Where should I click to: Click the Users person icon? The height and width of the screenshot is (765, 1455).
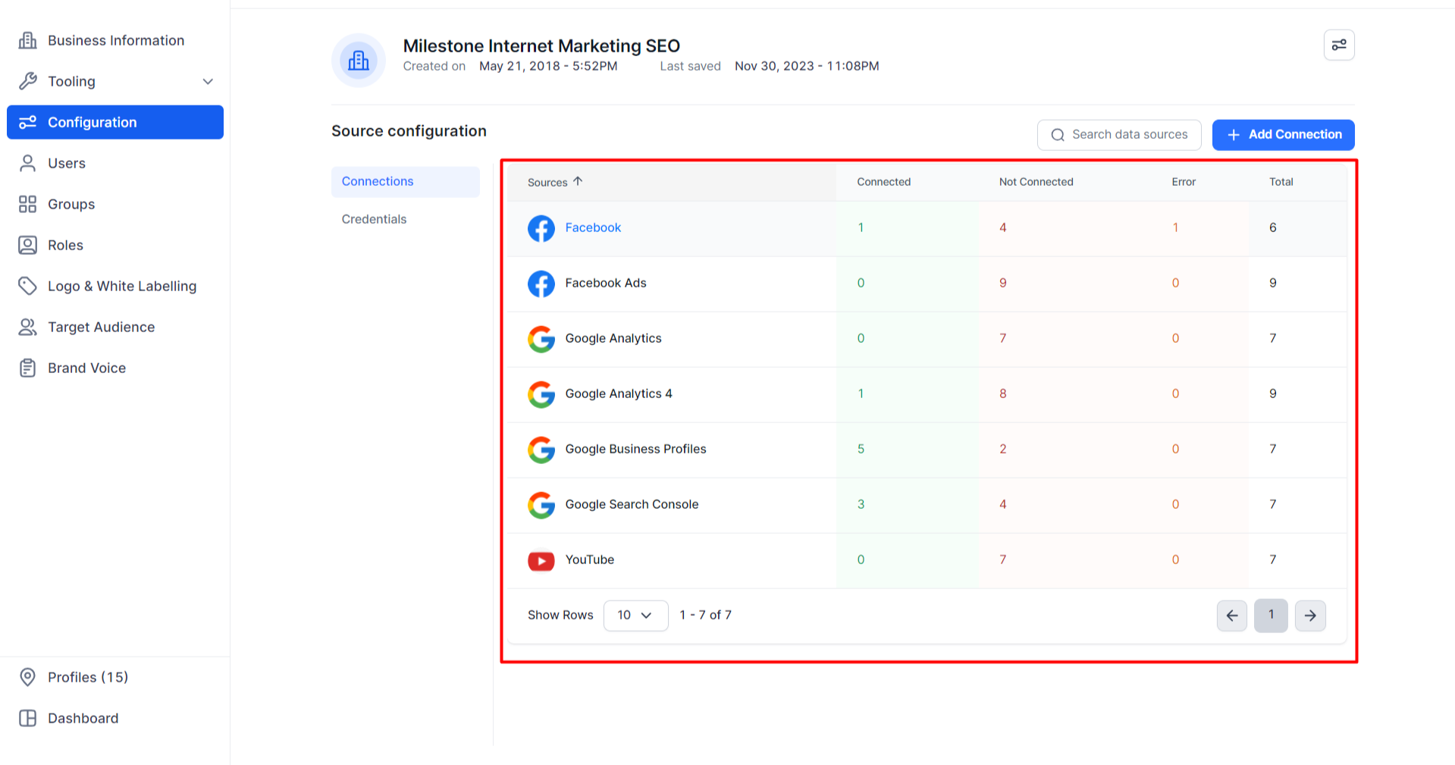(28, 163)
